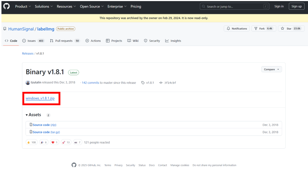
Task: Click the 121 people reacted text
Action: [97, 142]
